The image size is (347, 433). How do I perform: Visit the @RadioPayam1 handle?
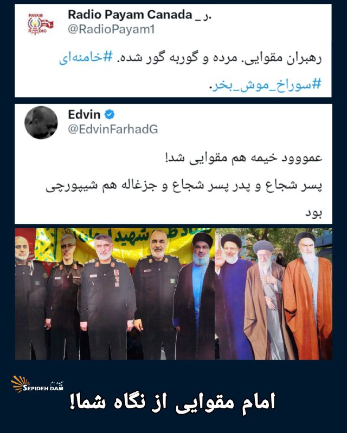[111, 29]
